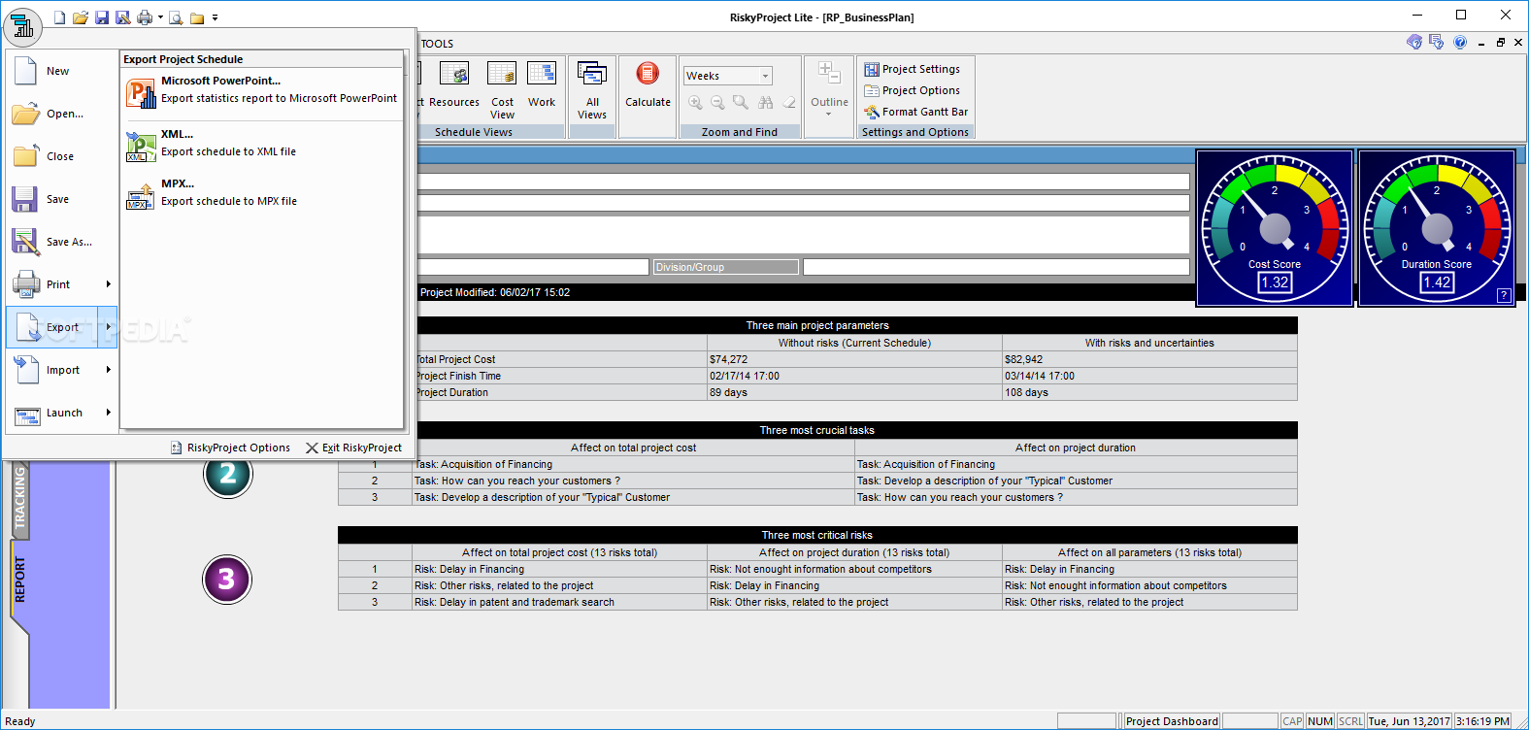This screenshot has width=1529, height=730.
Task: Click the Launch menu icon
Action: (26, 415)
